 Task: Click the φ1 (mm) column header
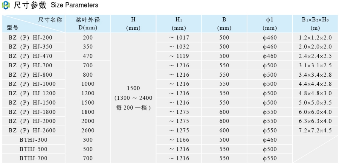pyautogui.click(x=270, y=24)
